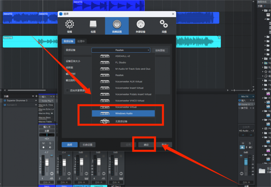Toggle power for Ozone 11 insert
This screenshot has height=187, width=271.
(240, 104)
